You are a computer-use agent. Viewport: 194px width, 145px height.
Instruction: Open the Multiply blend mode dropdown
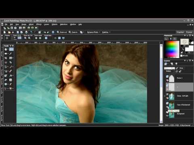click(169, 71)
